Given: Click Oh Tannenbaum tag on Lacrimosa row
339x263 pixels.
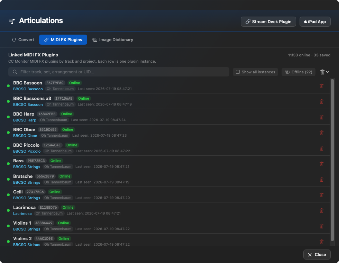Looking at the screenshot, I should (49, 213).
